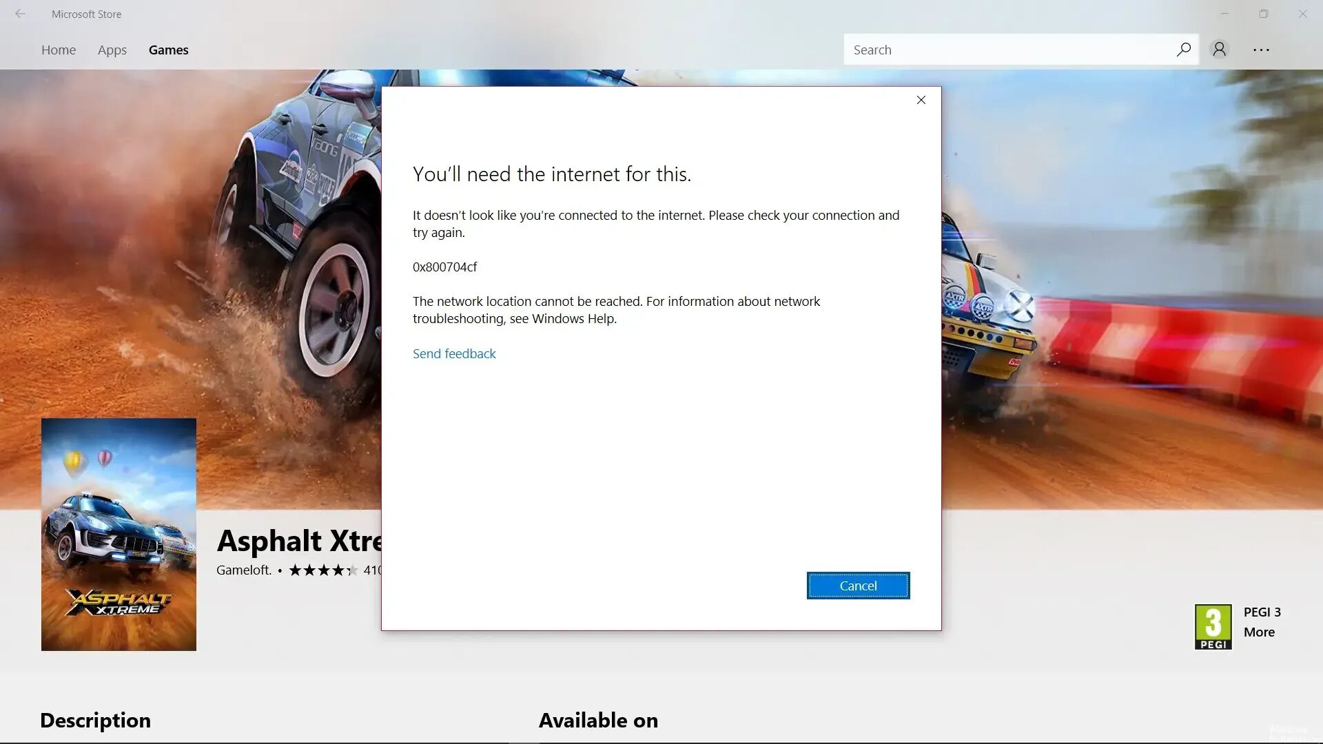The height and width of the screenshot is (744, 1323).
Task: Click the PEGI 3 rating badge
Action: 1213,626
